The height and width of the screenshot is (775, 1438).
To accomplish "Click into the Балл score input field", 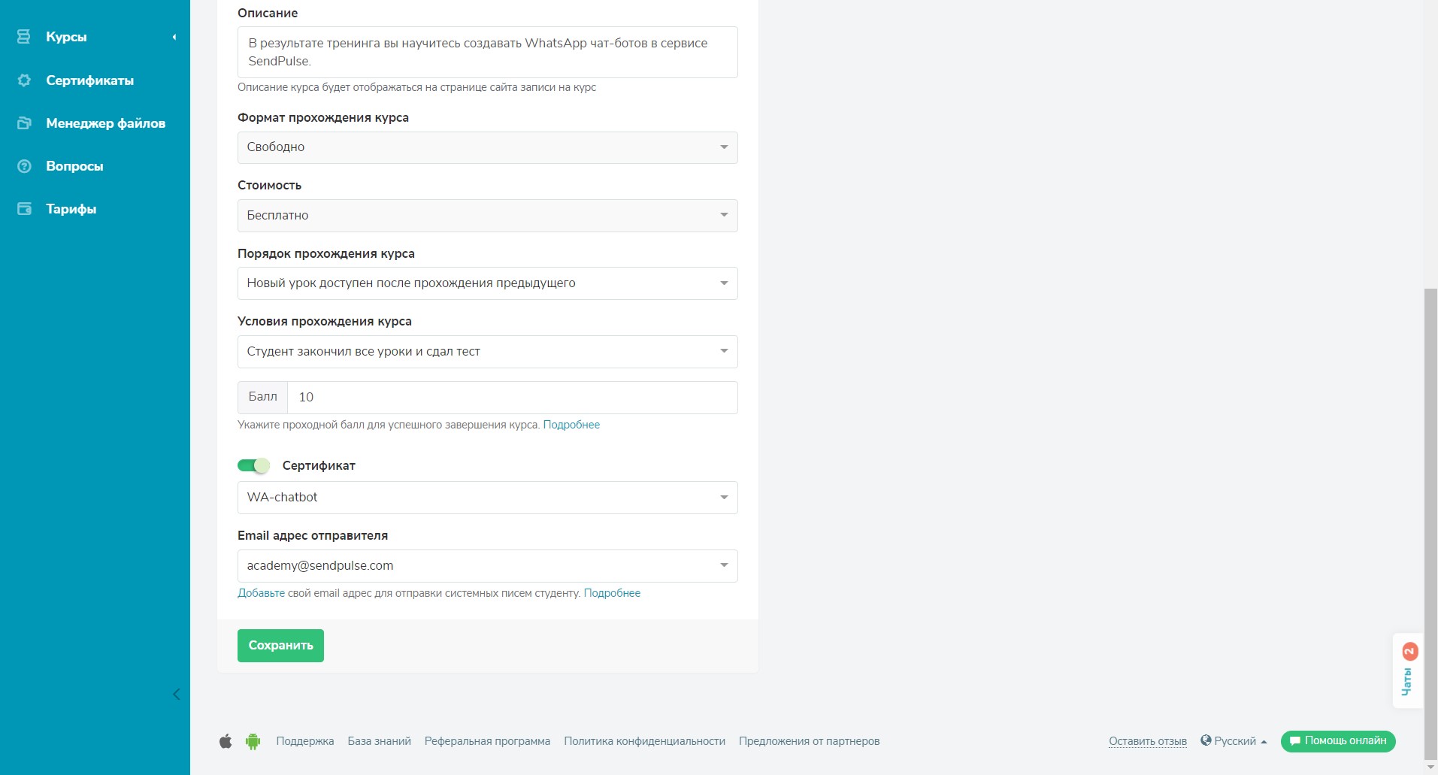I will [511, 398].
